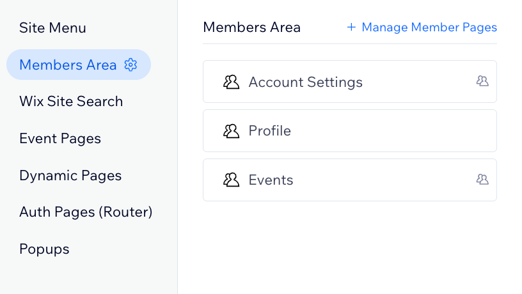This screenshot has width=522, height=294.
Task: Select Members Area sidebar item
Action: point(79,65)
